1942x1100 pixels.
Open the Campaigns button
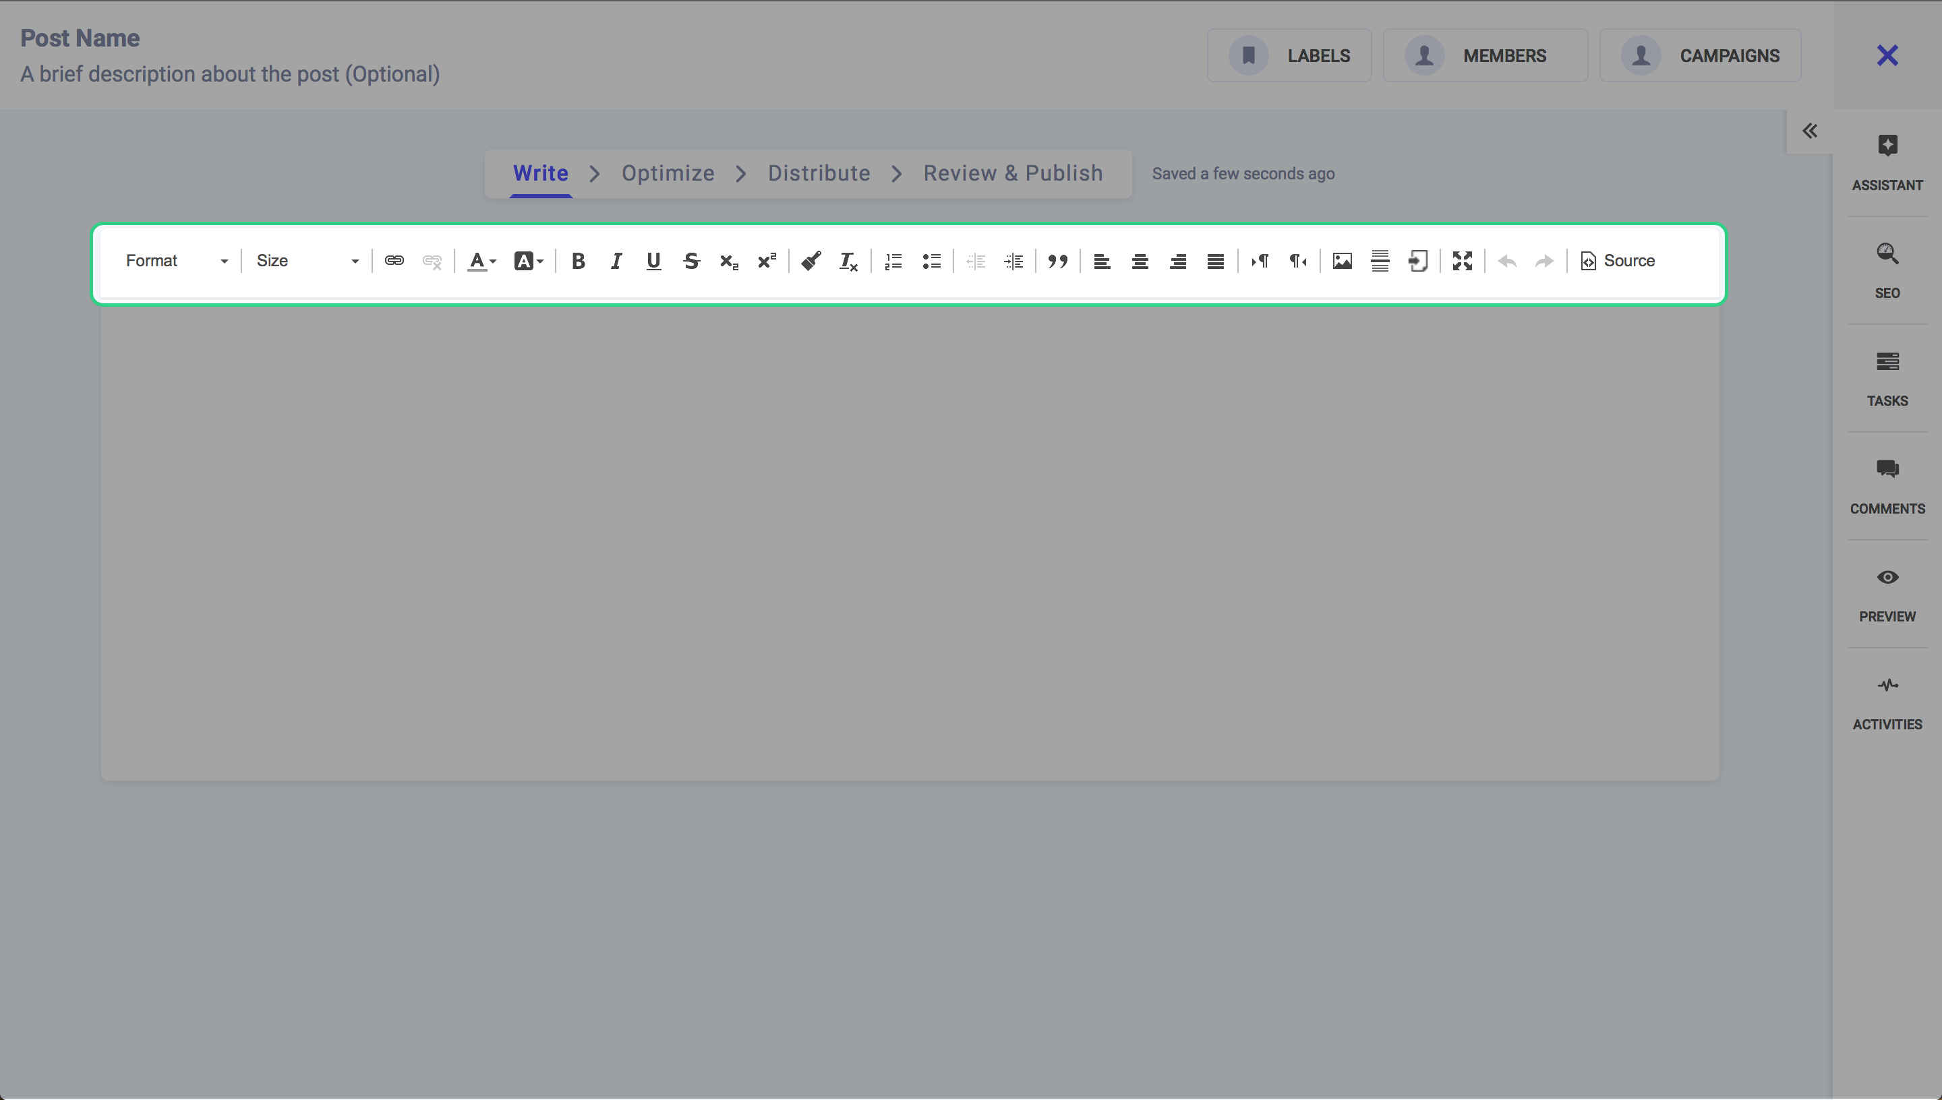tap(1700, 55)
